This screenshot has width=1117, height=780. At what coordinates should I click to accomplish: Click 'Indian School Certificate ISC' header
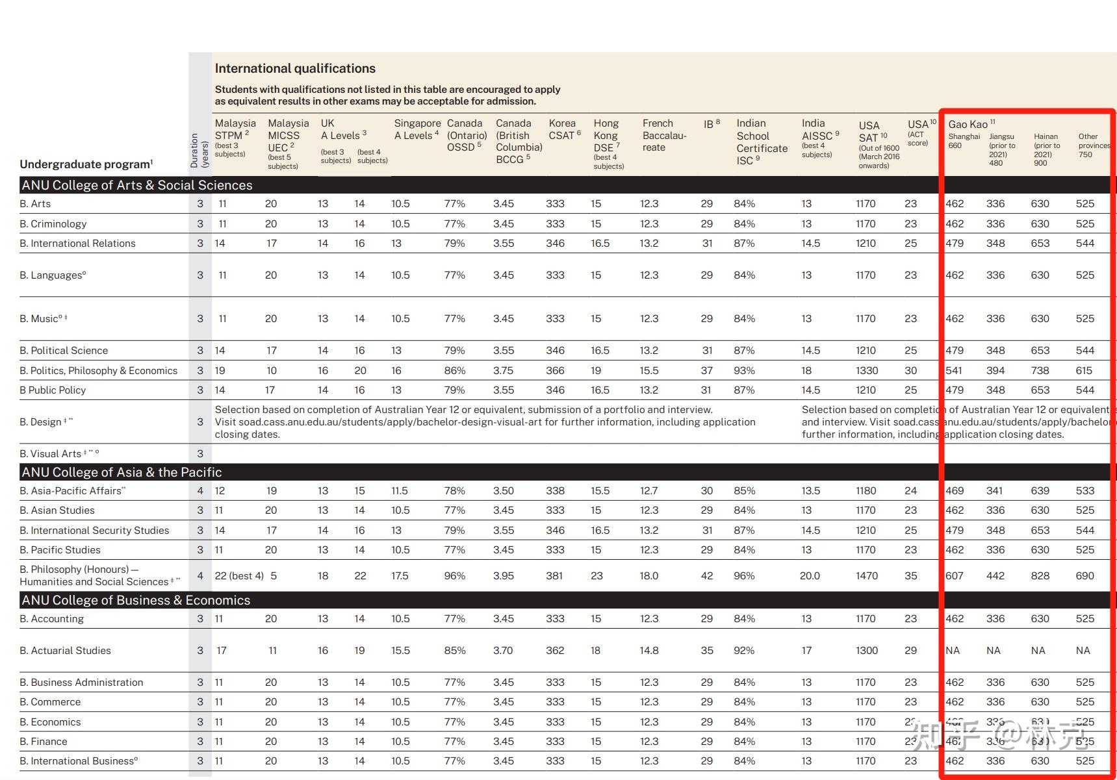[x=762, y=142]
